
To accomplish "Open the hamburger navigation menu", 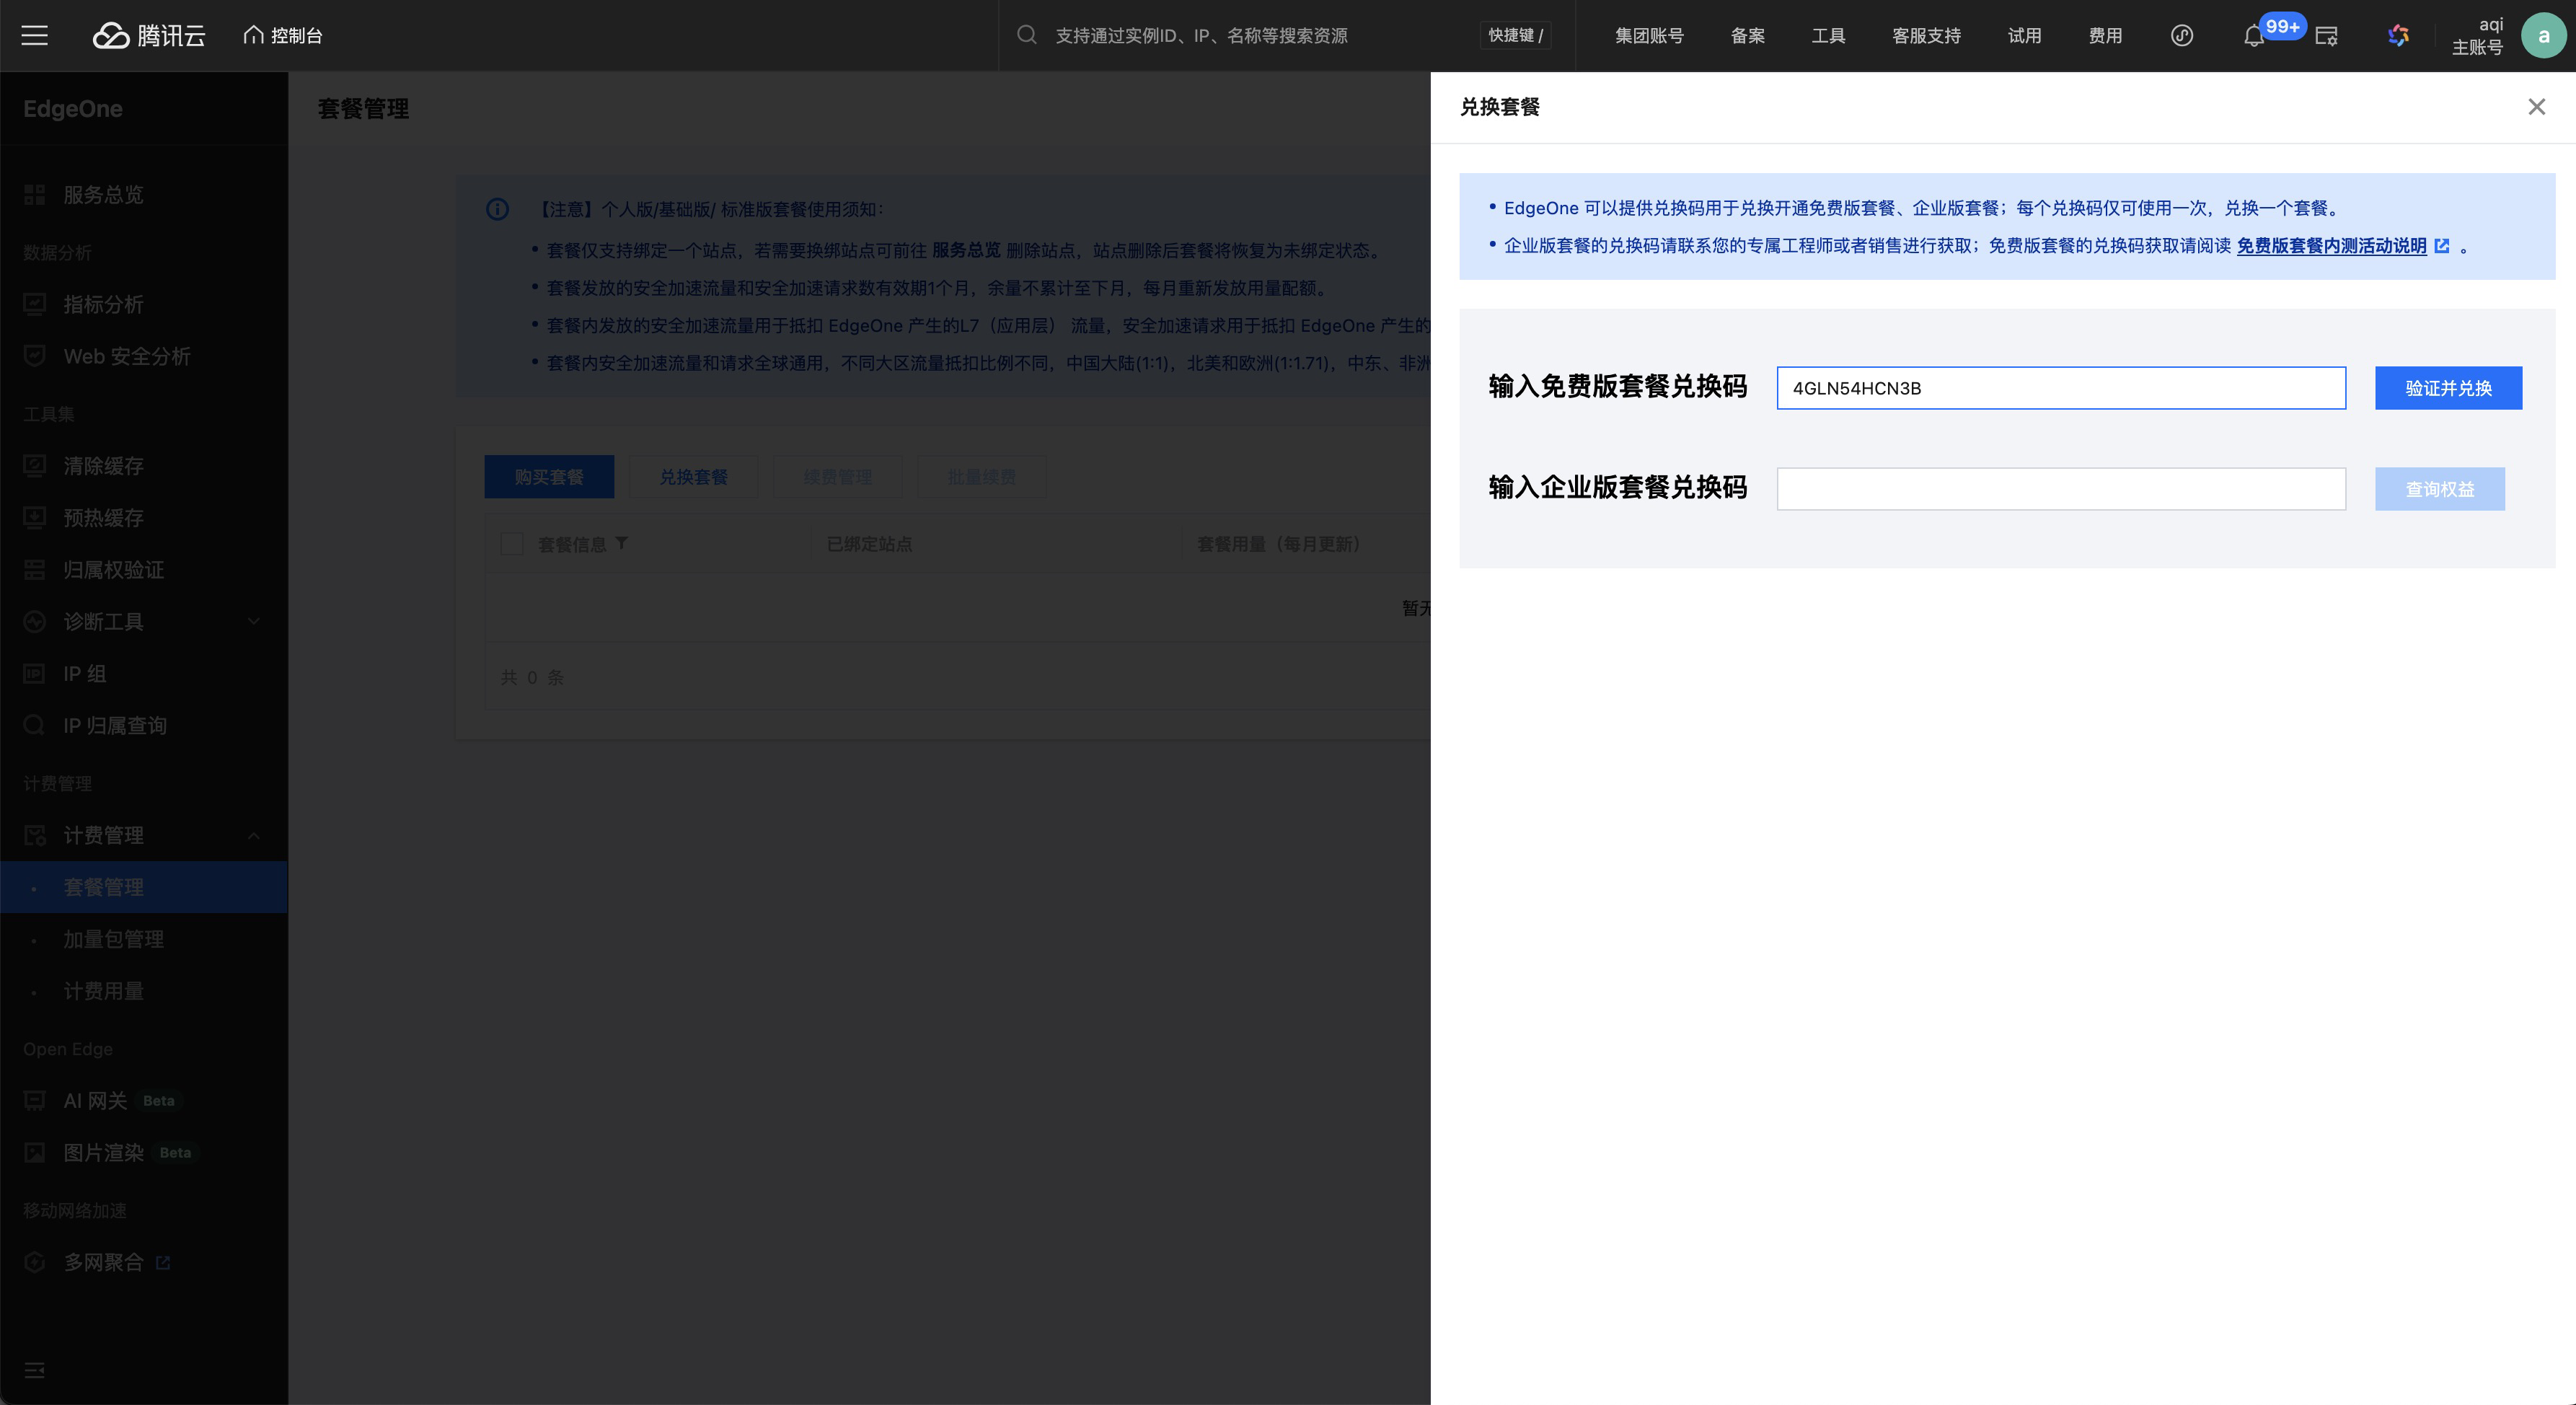I will point(35,35).
